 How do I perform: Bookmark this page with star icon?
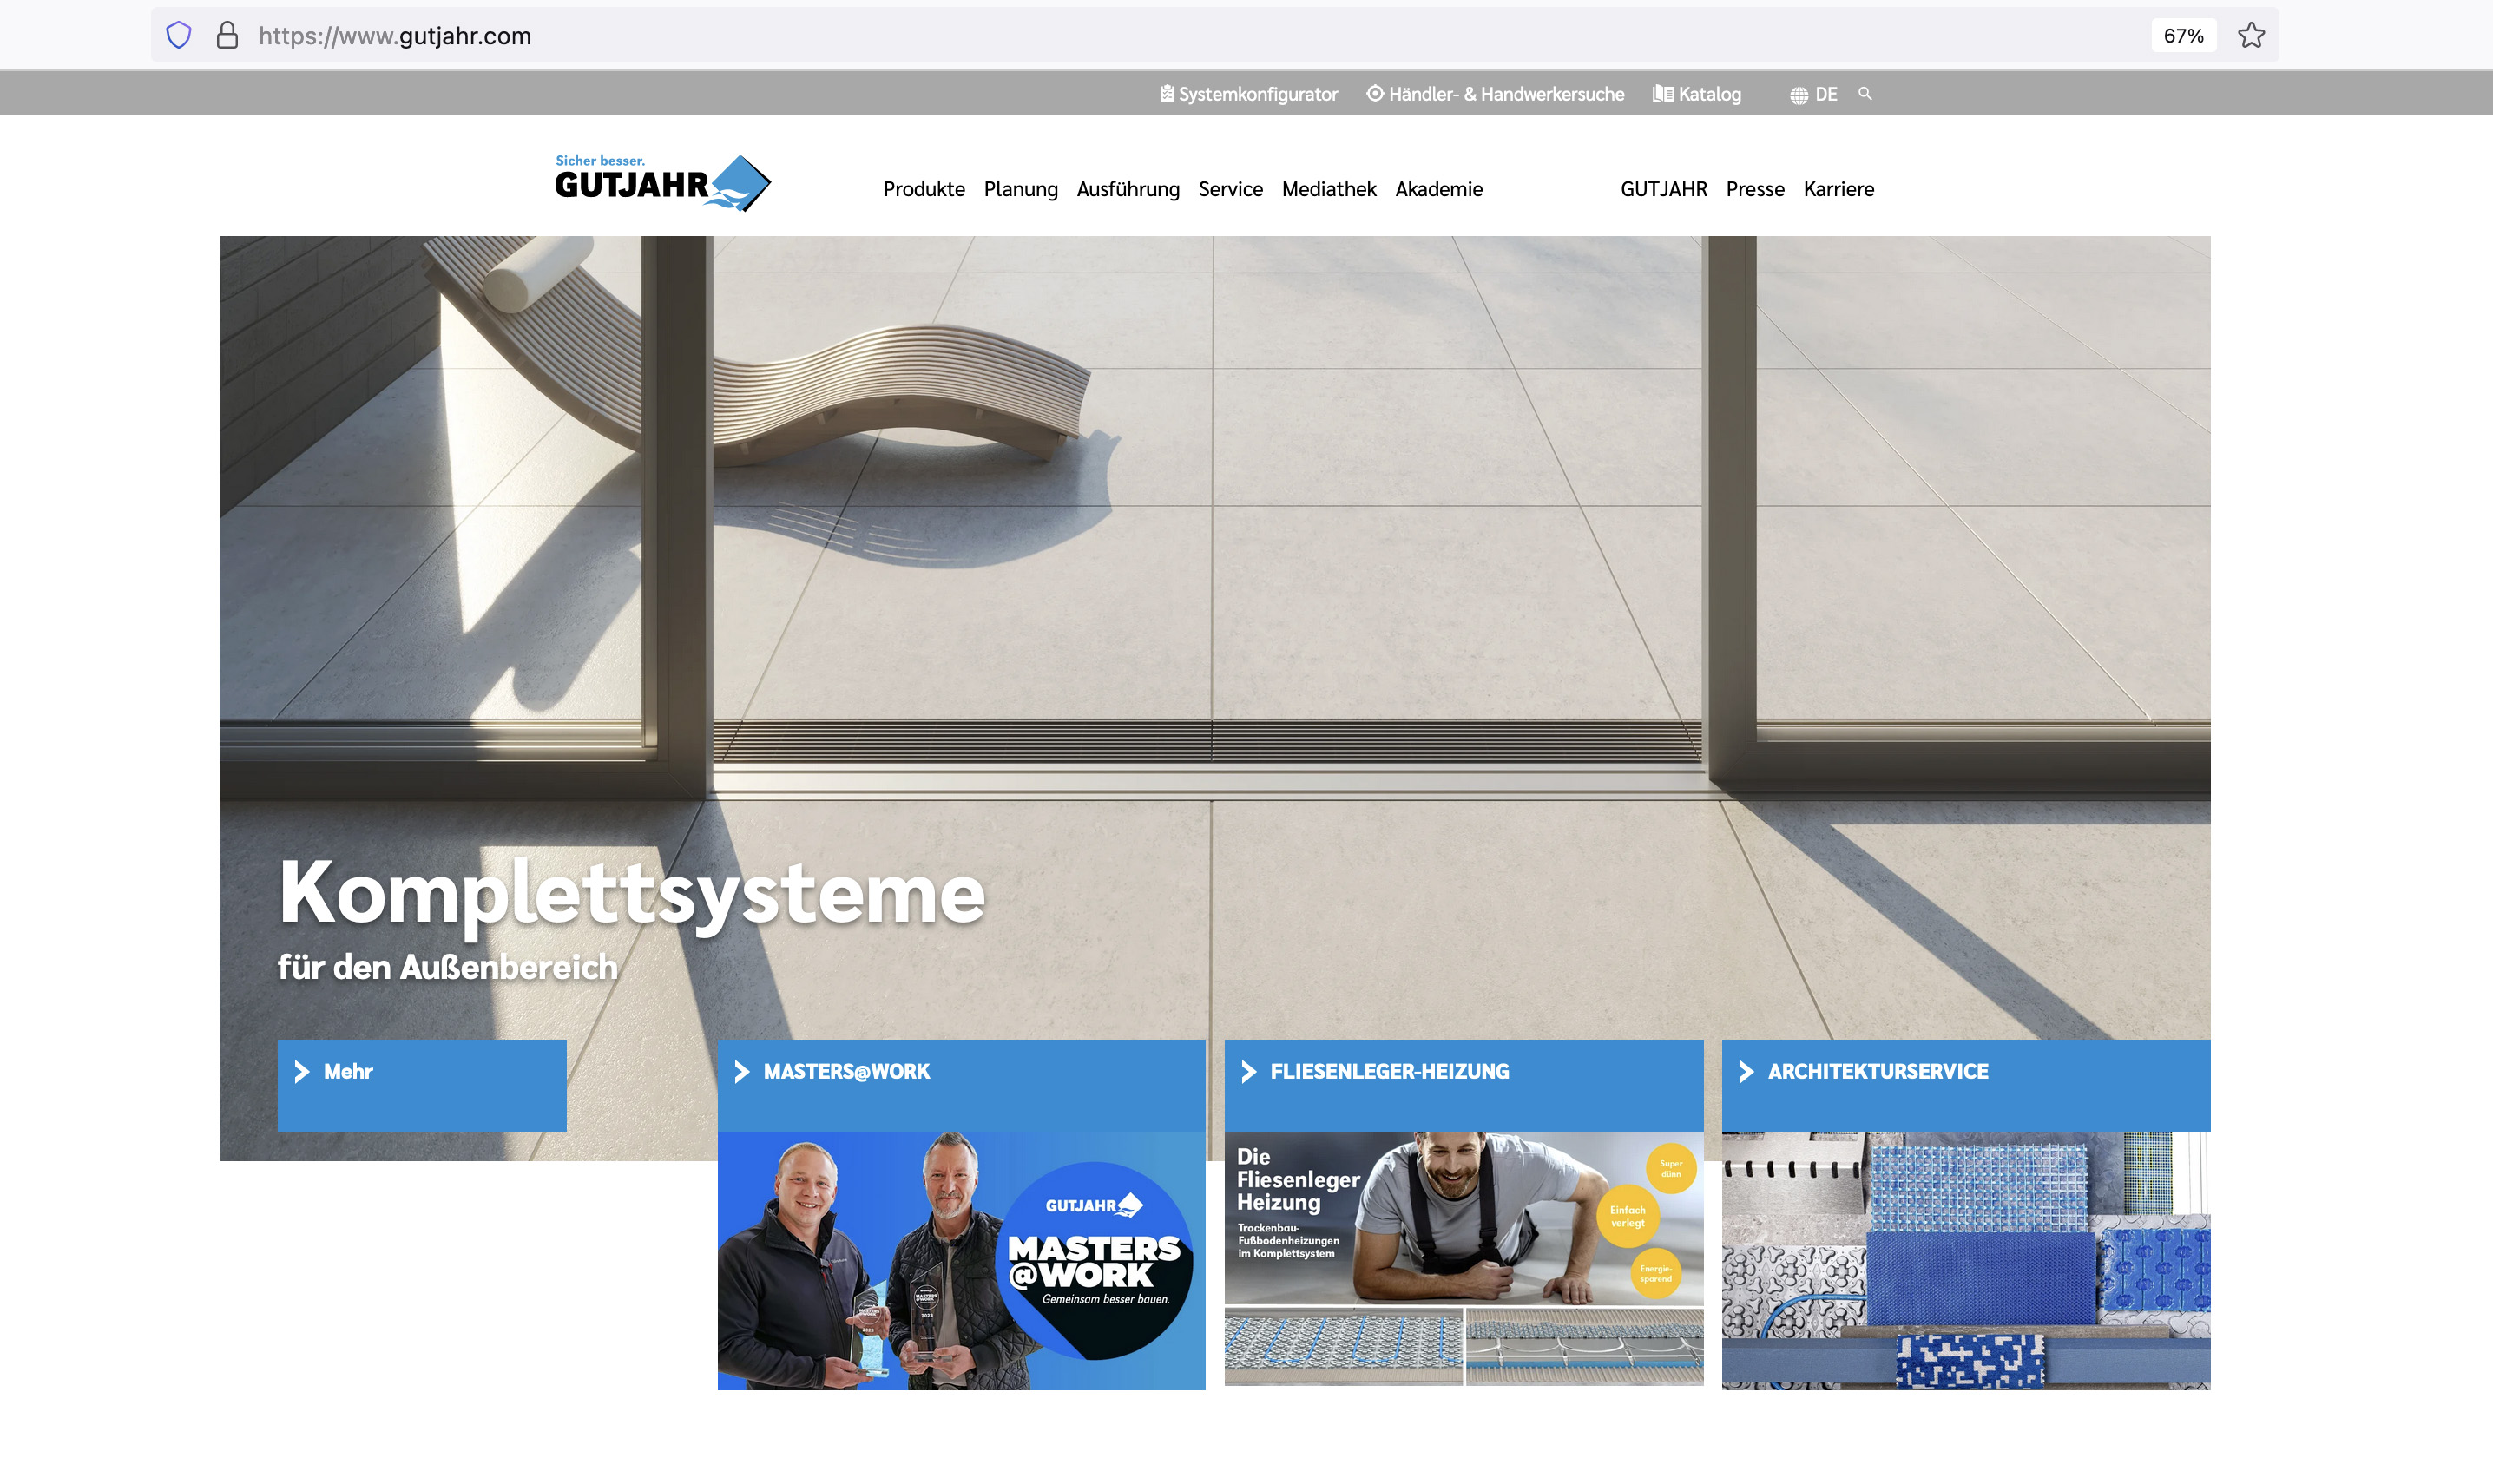(2251, 35)
